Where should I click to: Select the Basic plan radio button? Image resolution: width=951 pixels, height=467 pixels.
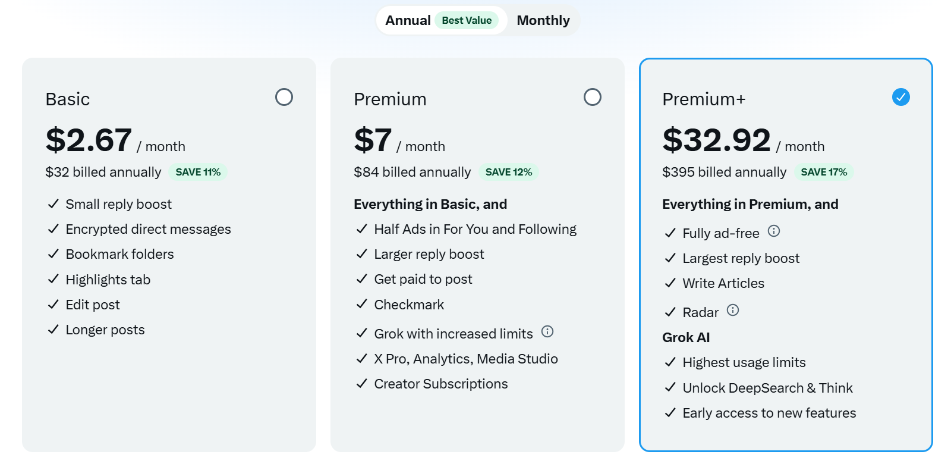coord(284,96)
